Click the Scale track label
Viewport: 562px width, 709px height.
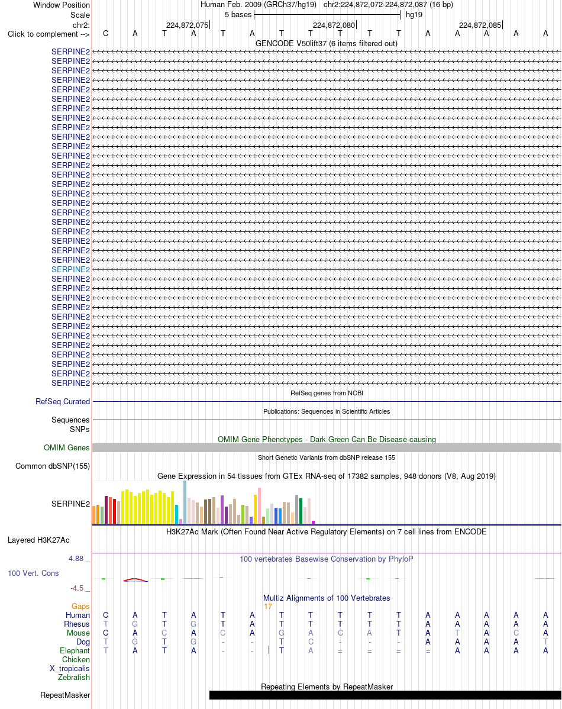point(80,15)
